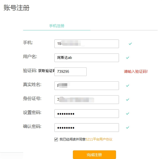The height and width of the screenshot is (159, 162).
Task: Select the 验证码 field showing 739295
Action: [71, 72]
